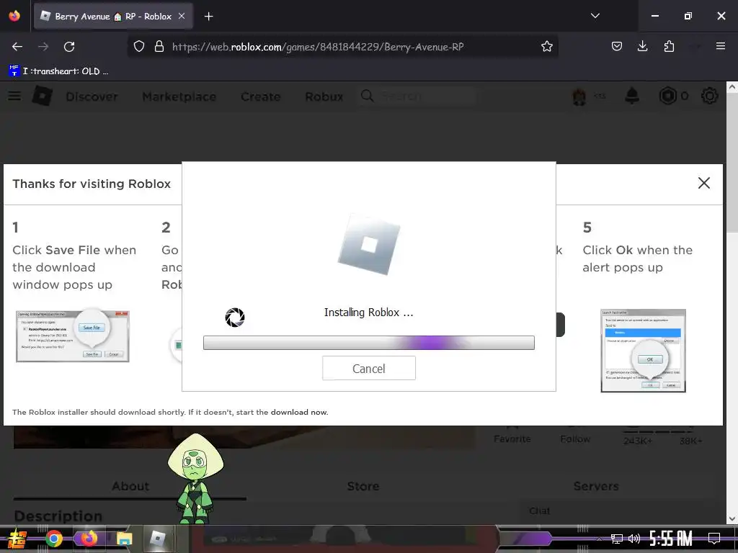Screen dimensions: 738x553
Task: Switch to the Store tab
Action: 363,486
